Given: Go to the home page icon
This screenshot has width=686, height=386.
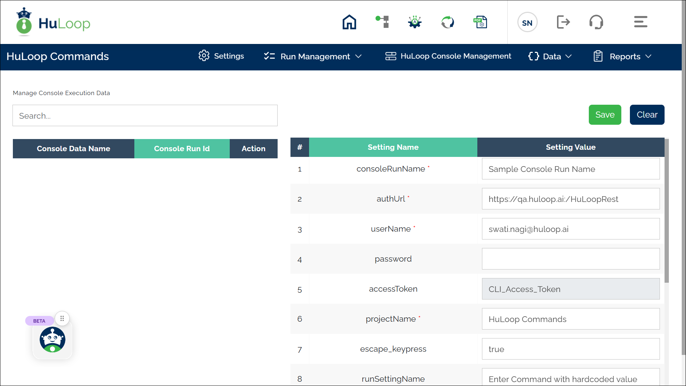Looking at the screenshot, I should coord(349,22).
